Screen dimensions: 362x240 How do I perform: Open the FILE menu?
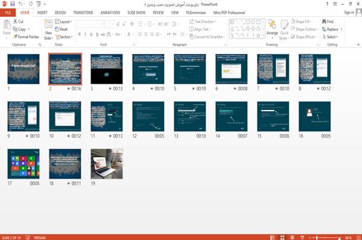8,13
